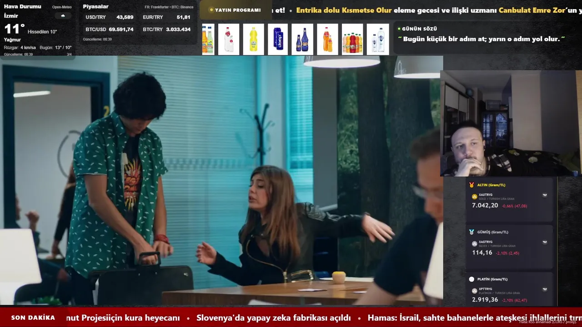Click the Hava Durumu widget title

pyautogui.click(x=23, y=6)
